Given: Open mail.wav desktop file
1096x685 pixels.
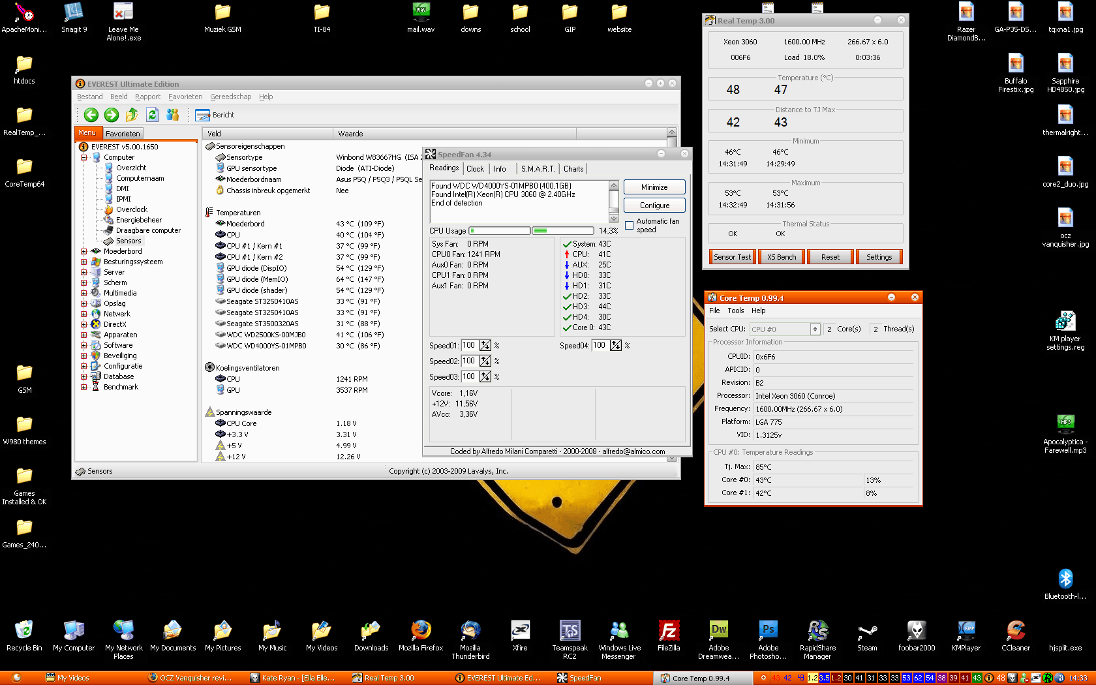Looking at the screenshot, I should (421, 18).
